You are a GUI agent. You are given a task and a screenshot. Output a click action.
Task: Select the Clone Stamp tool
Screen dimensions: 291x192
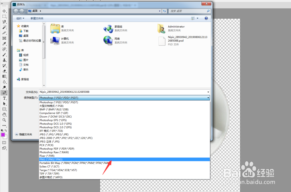[x=4, y=60]
